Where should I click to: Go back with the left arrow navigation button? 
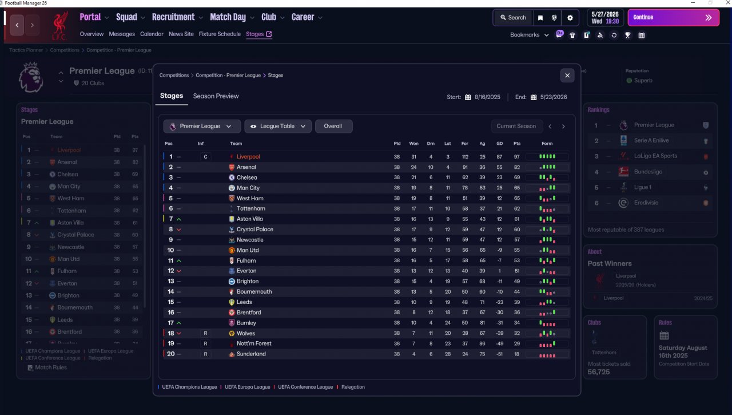[17, 25]
